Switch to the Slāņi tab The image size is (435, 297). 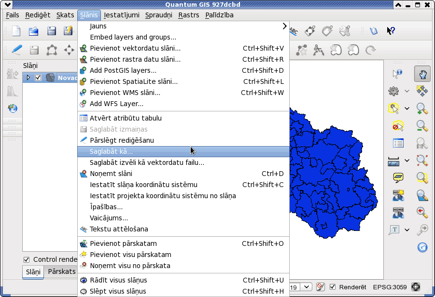pyautogui.click(x=33, y=272)
